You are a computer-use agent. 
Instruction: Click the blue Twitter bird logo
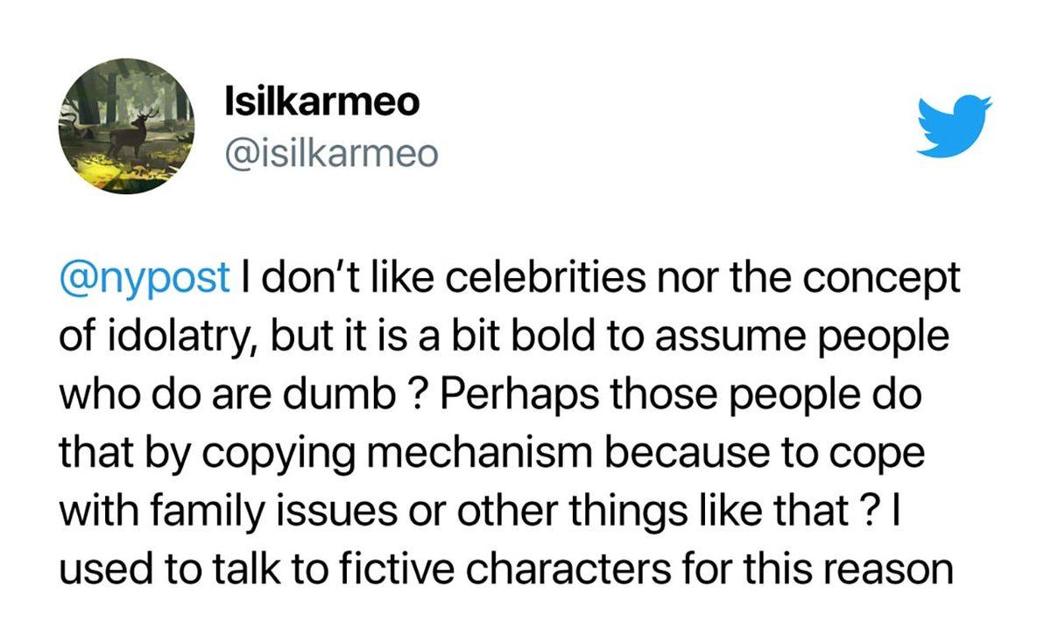953,127
